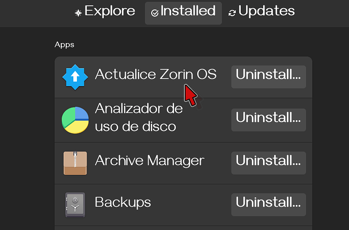Click the refresh icon beside Updates

point(232,13)
